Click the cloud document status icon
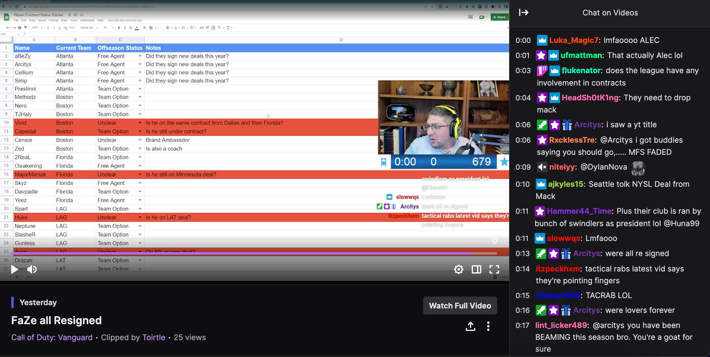710x357 pixels. [x=82, y=15]
